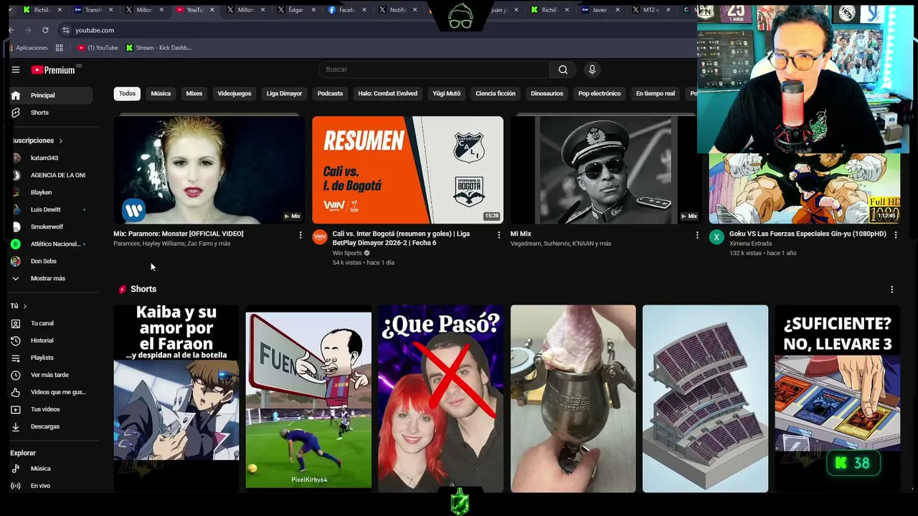The height and width of the screenshot is (516, 918).
Task: Select the En tiempo real filter chip
Action: coord(656,94)
